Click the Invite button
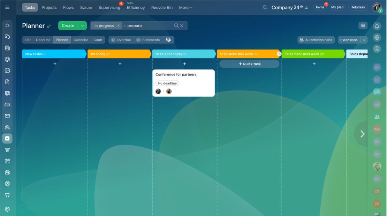The image size is (387, 216). pos(320,7)
